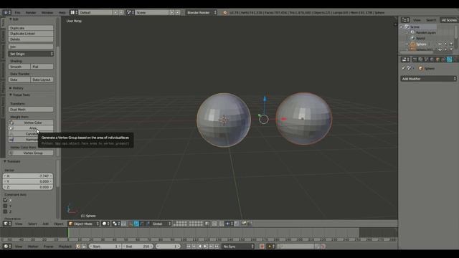
Task: Click the End frame 250 field
Action: click(138, 247)
